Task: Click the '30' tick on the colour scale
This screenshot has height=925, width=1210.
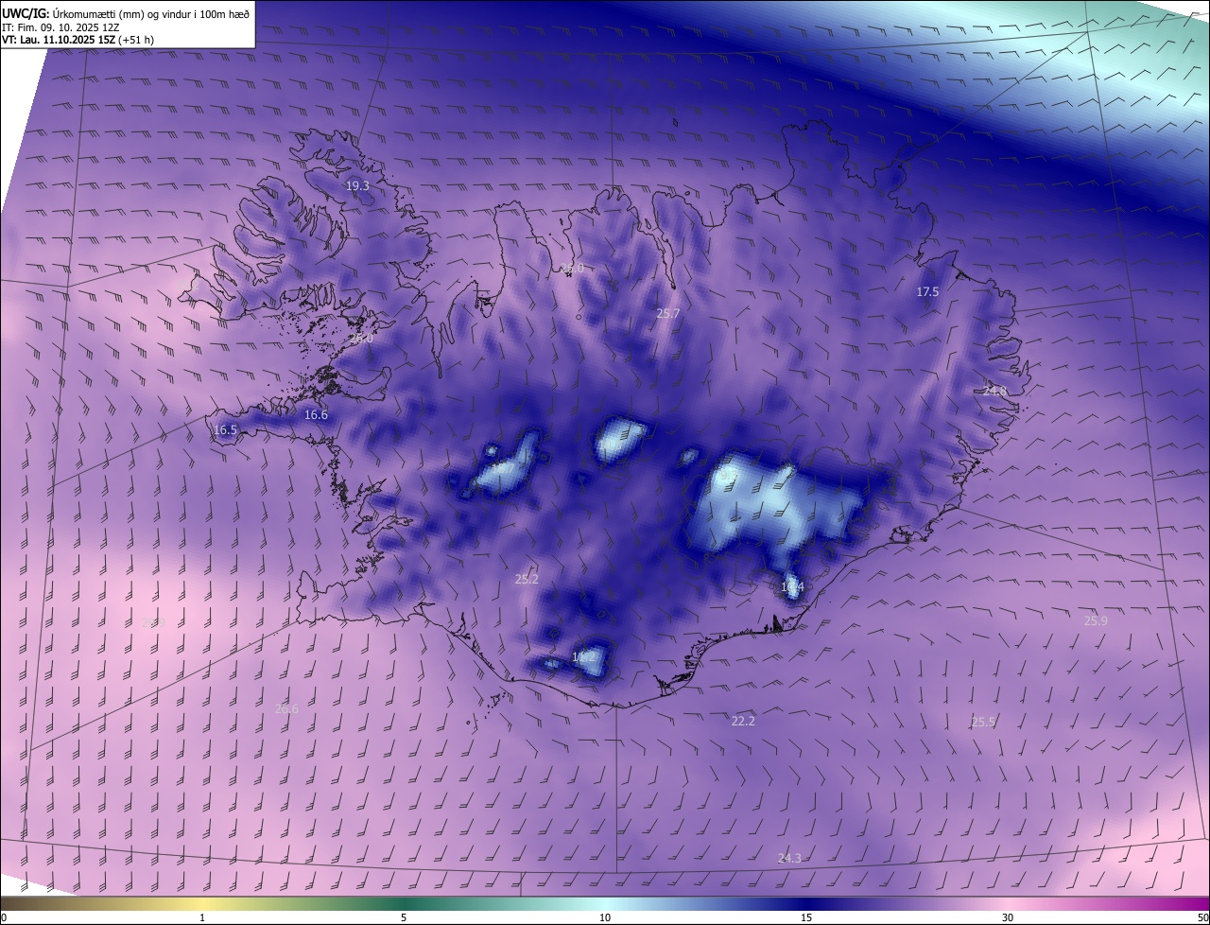Action: point(1008,917)
